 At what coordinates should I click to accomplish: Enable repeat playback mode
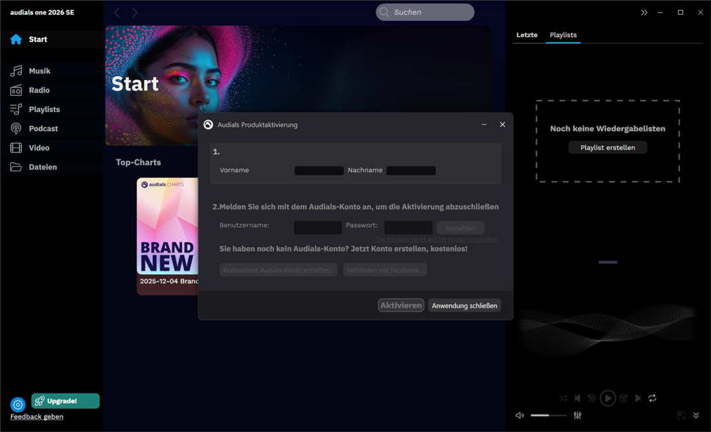[x=652, y=398]
